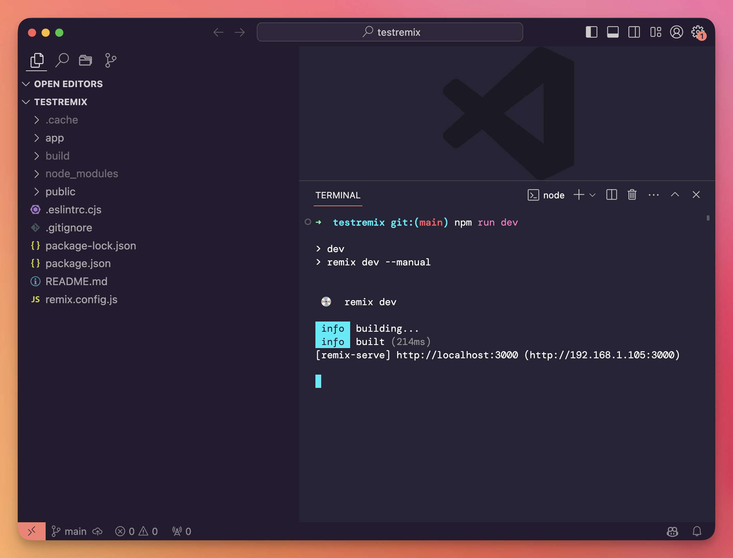Toggle primary side bar visibility
The image size is (733, 558).
coord(591,32)
